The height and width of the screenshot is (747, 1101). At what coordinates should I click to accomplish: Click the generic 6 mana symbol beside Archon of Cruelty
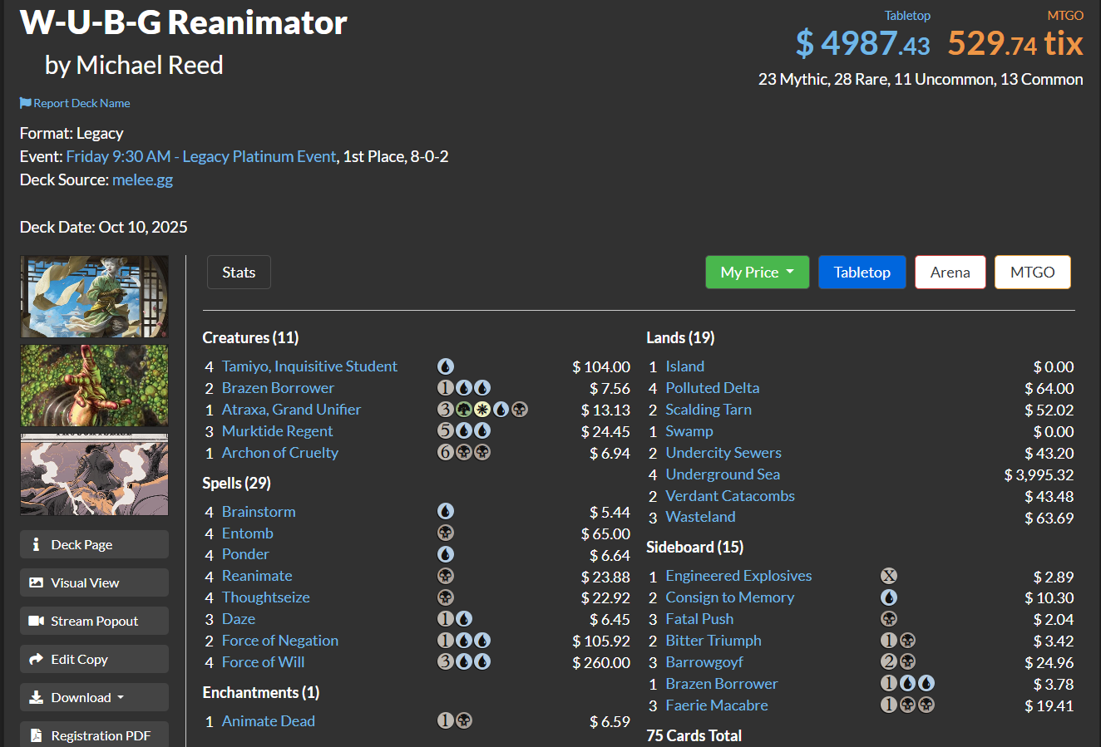click(446, 453)
